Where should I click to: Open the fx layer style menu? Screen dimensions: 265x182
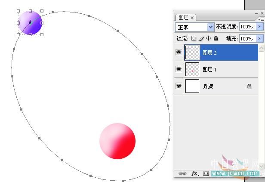[x=195, y=173]
